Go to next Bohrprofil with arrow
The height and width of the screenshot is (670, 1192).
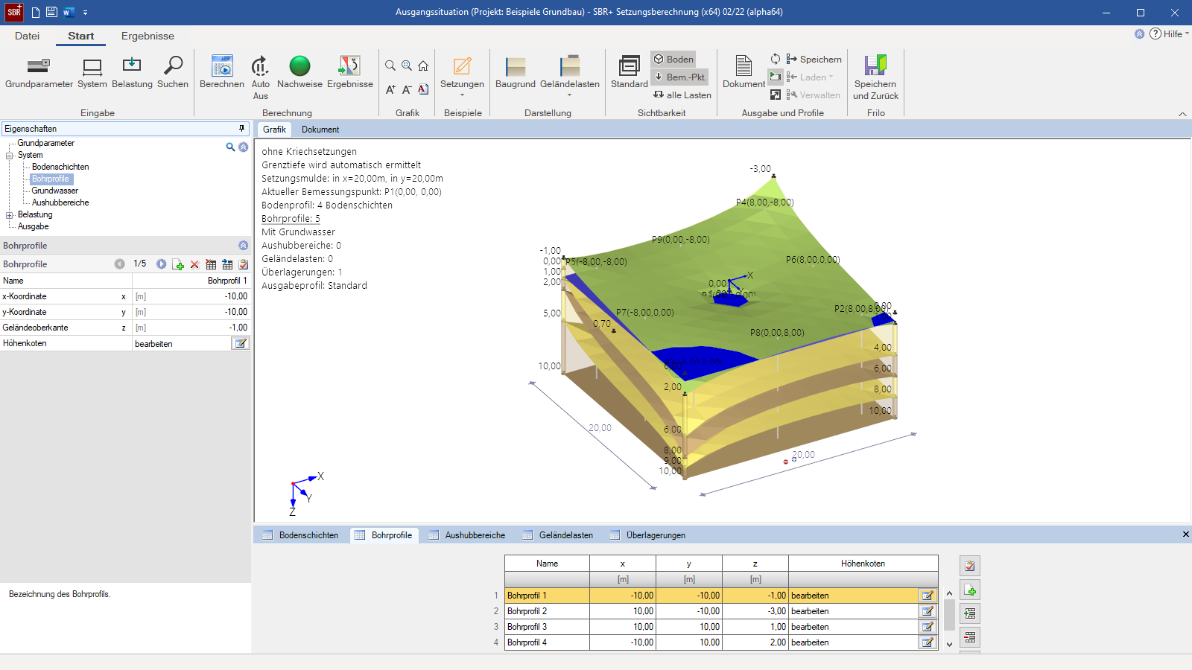[161, 264]
